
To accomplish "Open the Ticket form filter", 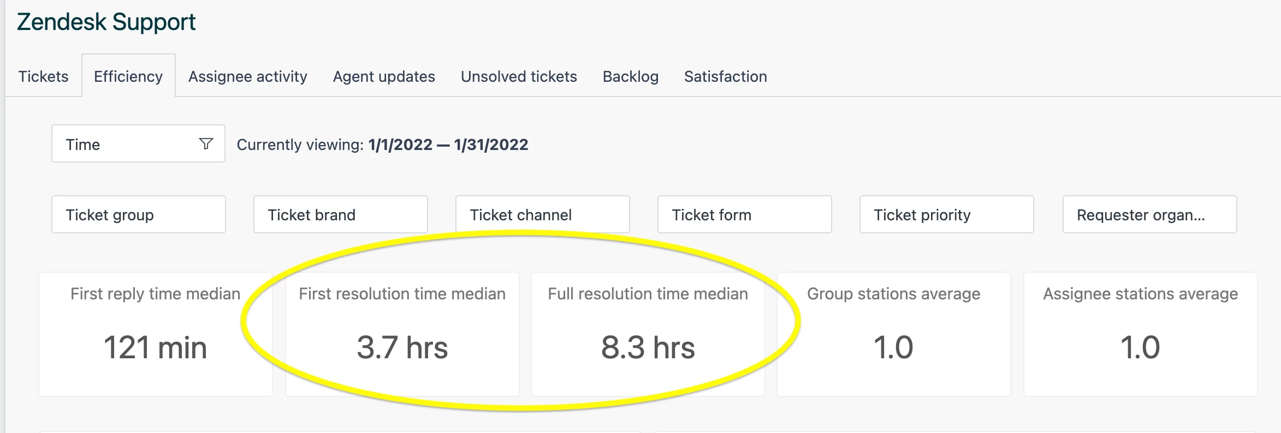I will pos(745,215).
